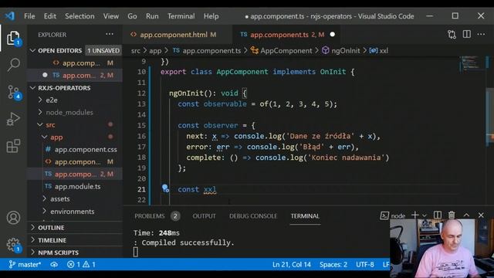Switch to the Output panel tab

(204, 216)
